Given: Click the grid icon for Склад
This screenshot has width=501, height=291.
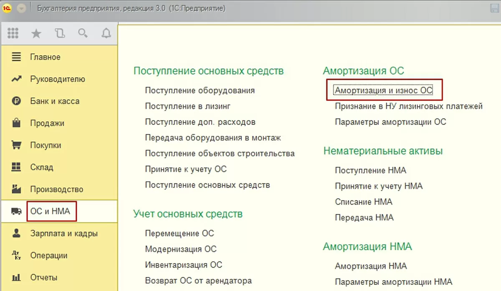Looking at the screenshot, I should point(16,167).
